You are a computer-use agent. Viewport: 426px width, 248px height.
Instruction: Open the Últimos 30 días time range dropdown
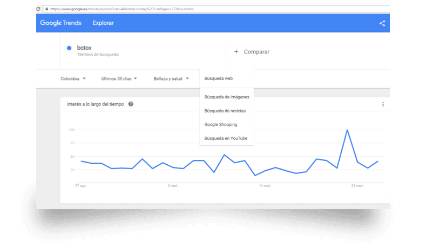coord(119,78)
